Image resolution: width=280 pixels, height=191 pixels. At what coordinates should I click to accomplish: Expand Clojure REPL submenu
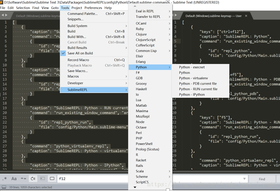click(150, 34)
